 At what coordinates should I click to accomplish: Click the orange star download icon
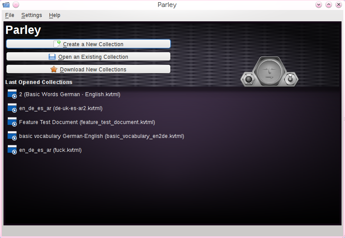coord(54,69)
